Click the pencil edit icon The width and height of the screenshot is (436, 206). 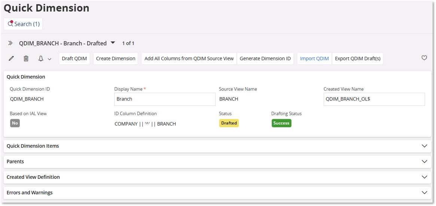(11, 59)
